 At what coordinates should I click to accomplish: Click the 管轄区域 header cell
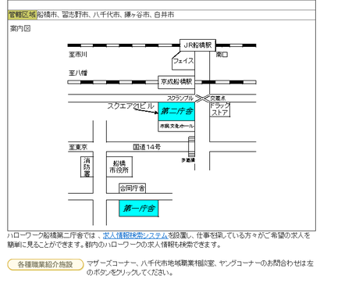(22, 15)
